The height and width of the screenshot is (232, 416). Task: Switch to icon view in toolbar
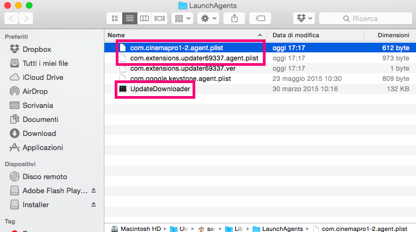click(x=115, y=18)
